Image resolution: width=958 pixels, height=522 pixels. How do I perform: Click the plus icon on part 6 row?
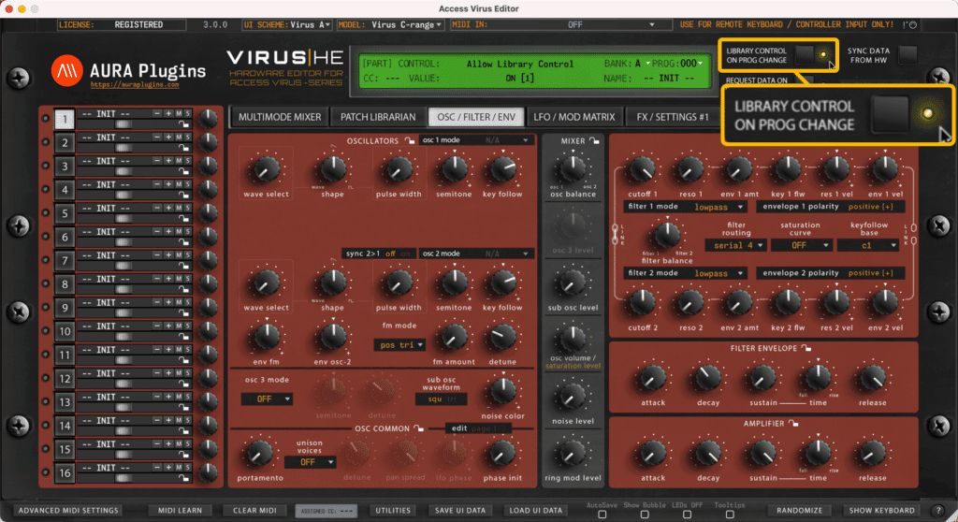(168, 232)
